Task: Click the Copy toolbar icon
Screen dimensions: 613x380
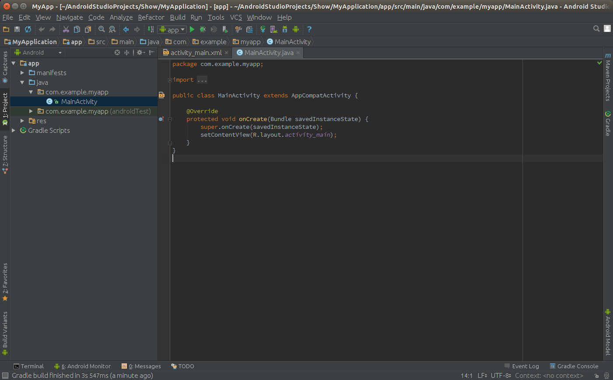Action: point(77,29)
